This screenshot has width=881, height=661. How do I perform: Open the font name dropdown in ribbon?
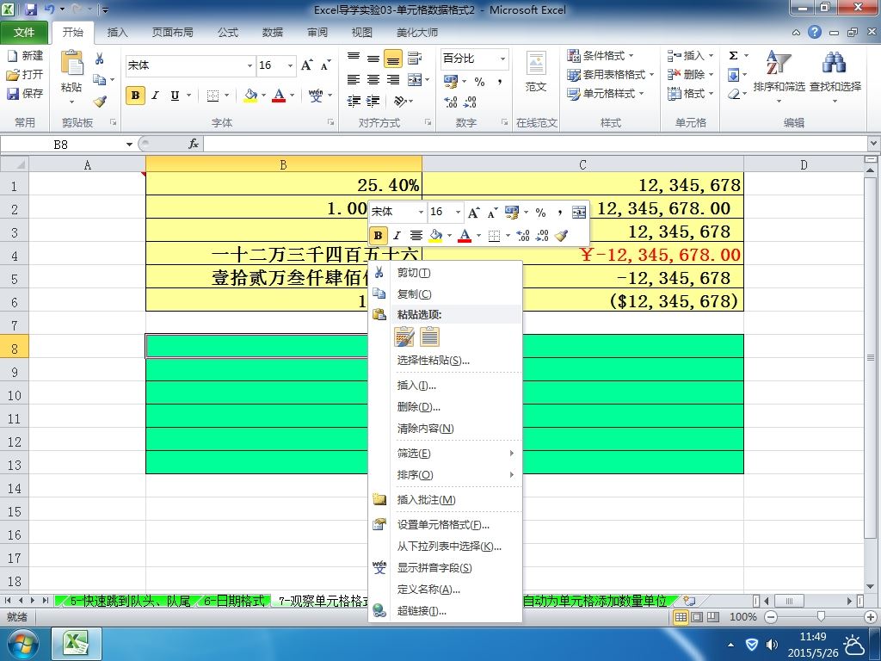(x=250, y=65)
